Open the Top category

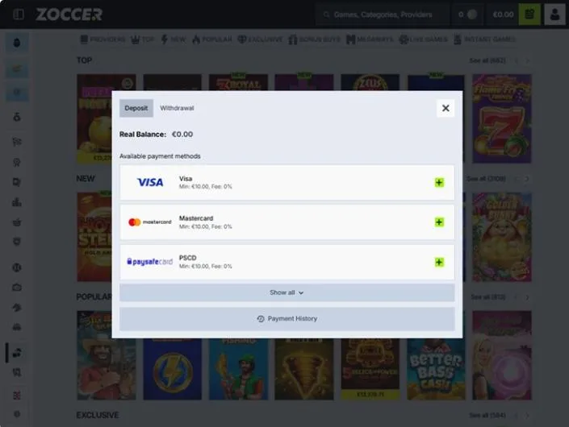pos(143,39)
